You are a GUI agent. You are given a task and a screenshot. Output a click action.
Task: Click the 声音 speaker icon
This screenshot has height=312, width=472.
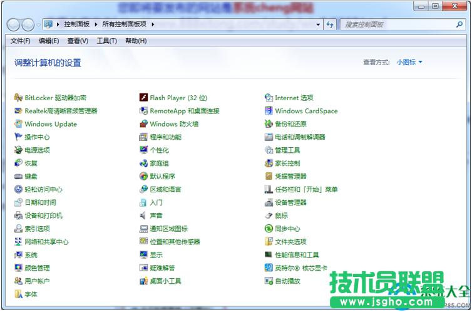[x=144, y=216]
